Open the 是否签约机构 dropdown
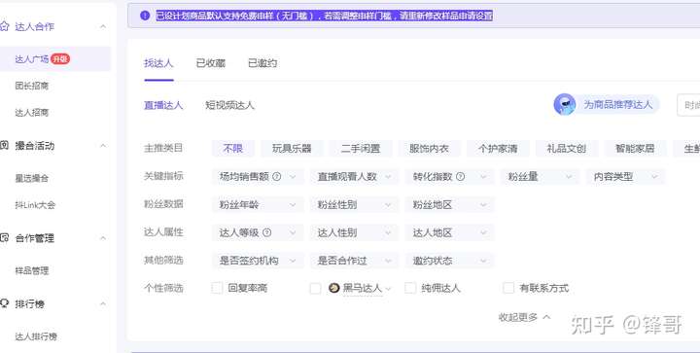 click(258, 261)
